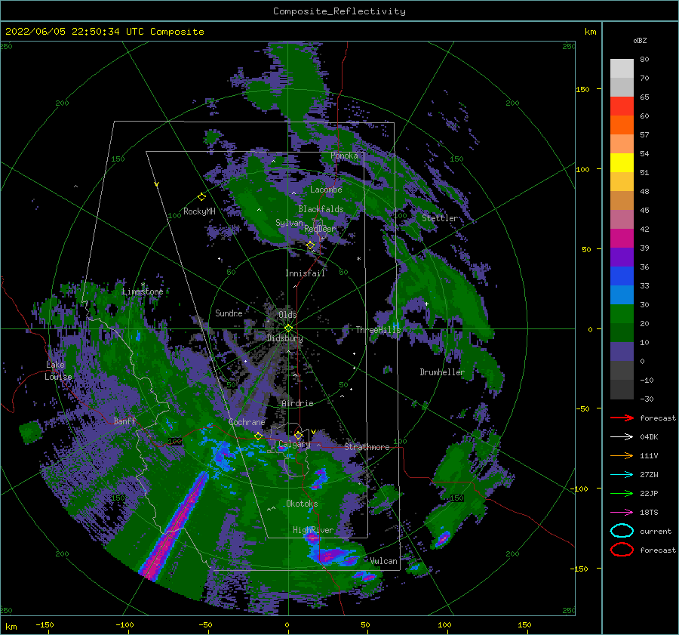679x635 pixels.
Task: Select the Cochrane label
Action: (247, 422)
